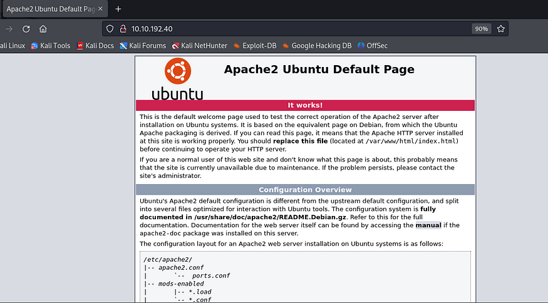Open the Exploit-DB bookmark
The image size is (548, 303).
[x=255, y=46]
